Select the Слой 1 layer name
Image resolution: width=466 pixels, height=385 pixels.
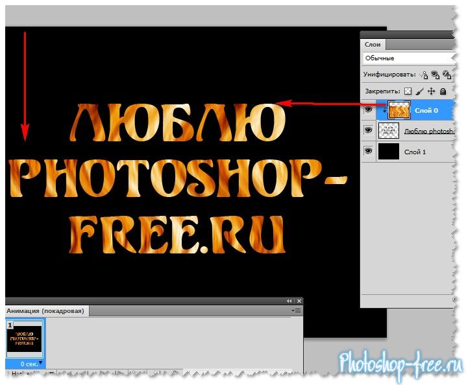(x=415, y=152)
